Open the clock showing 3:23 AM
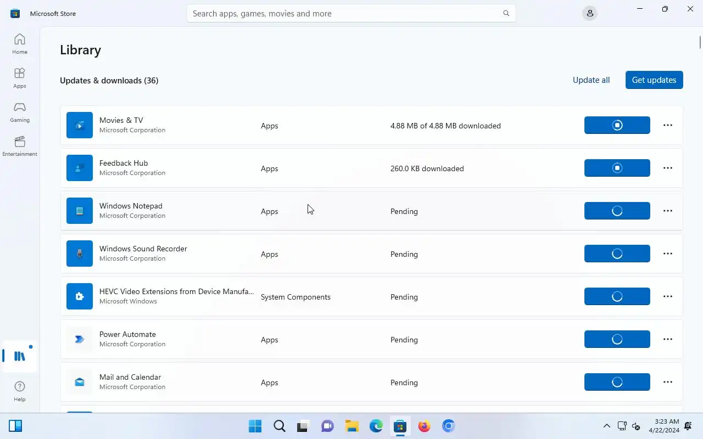This screenshot has width=703, height=439. pos(664,426)
